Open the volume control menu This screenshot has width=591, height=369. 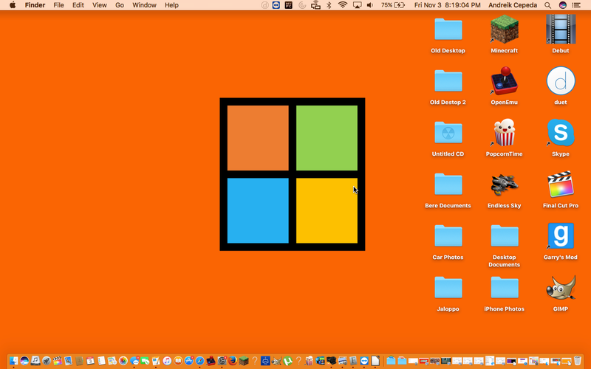[370, 5]
